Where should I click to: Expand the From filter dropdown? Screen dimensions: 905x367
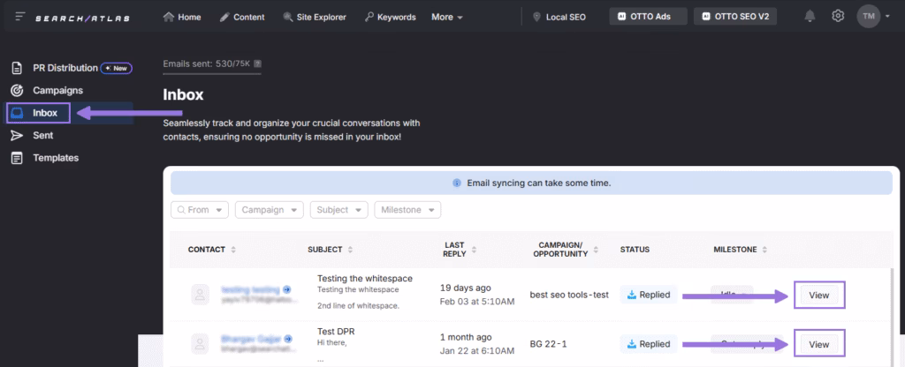[200, 210]
